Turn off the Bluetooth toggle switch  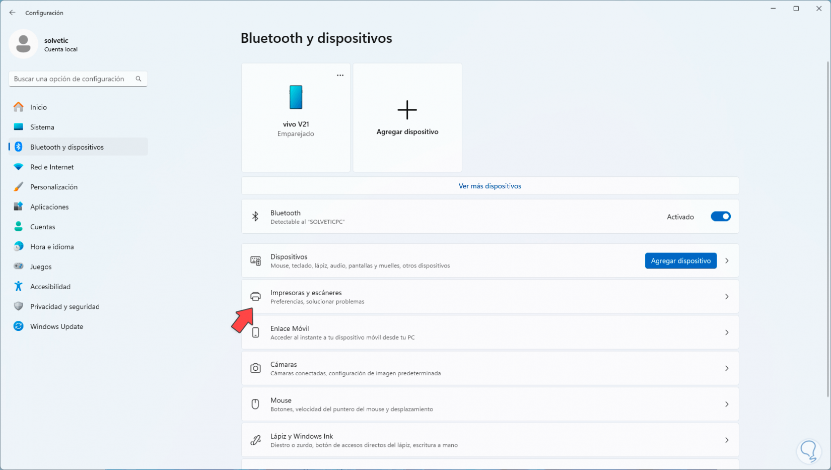[720, 217]
